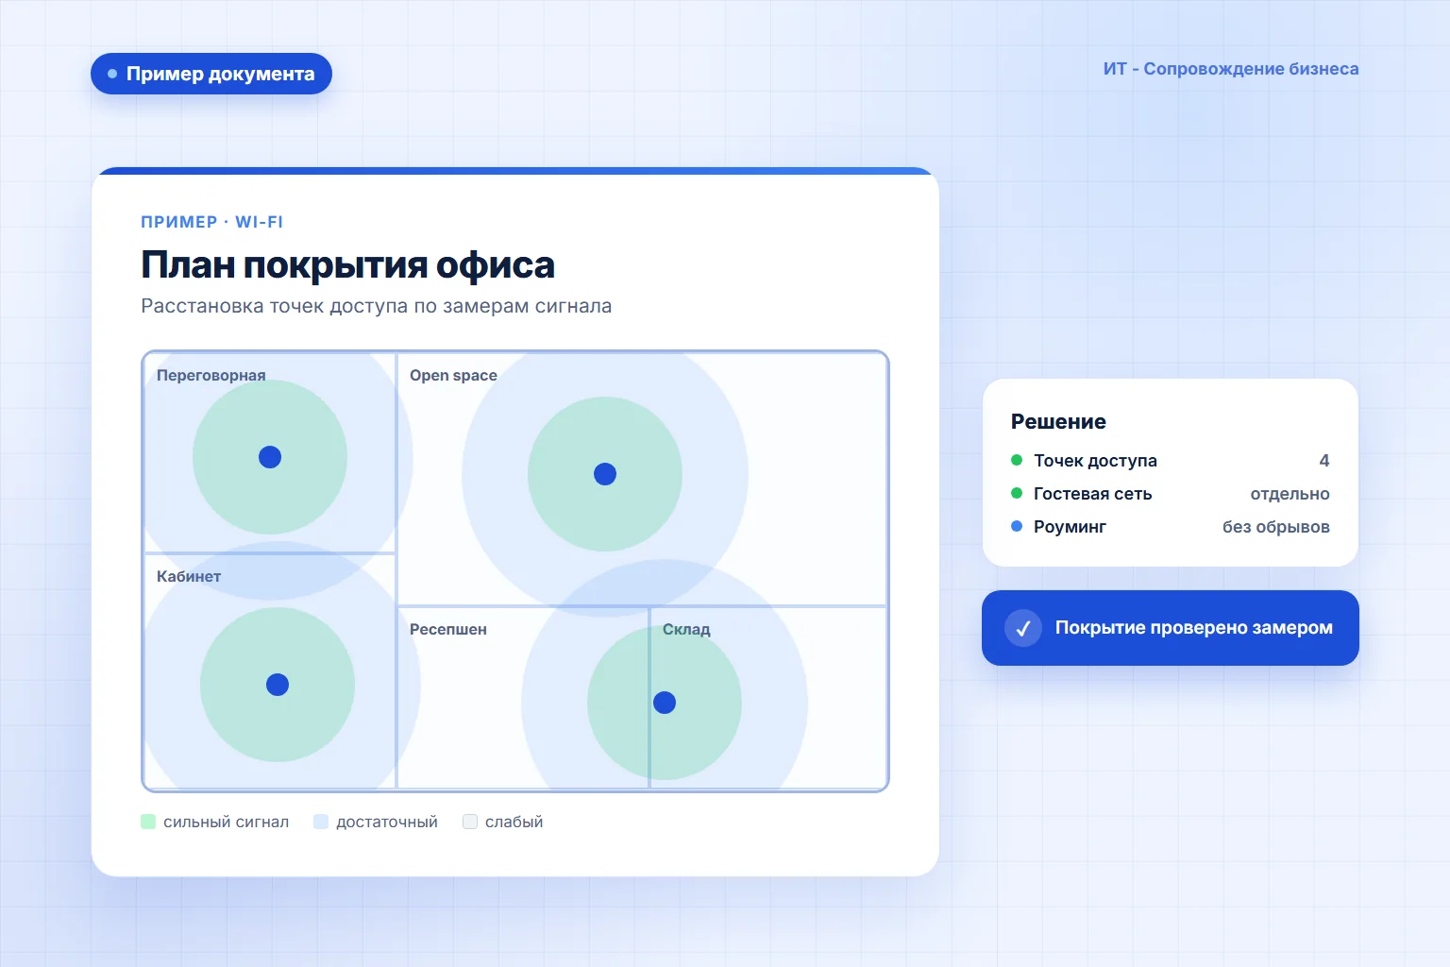This screenshot has width=1450, height=967.
Task: Click the без обрывов value
Action: pyautogui.click(x=1276, y=527)
